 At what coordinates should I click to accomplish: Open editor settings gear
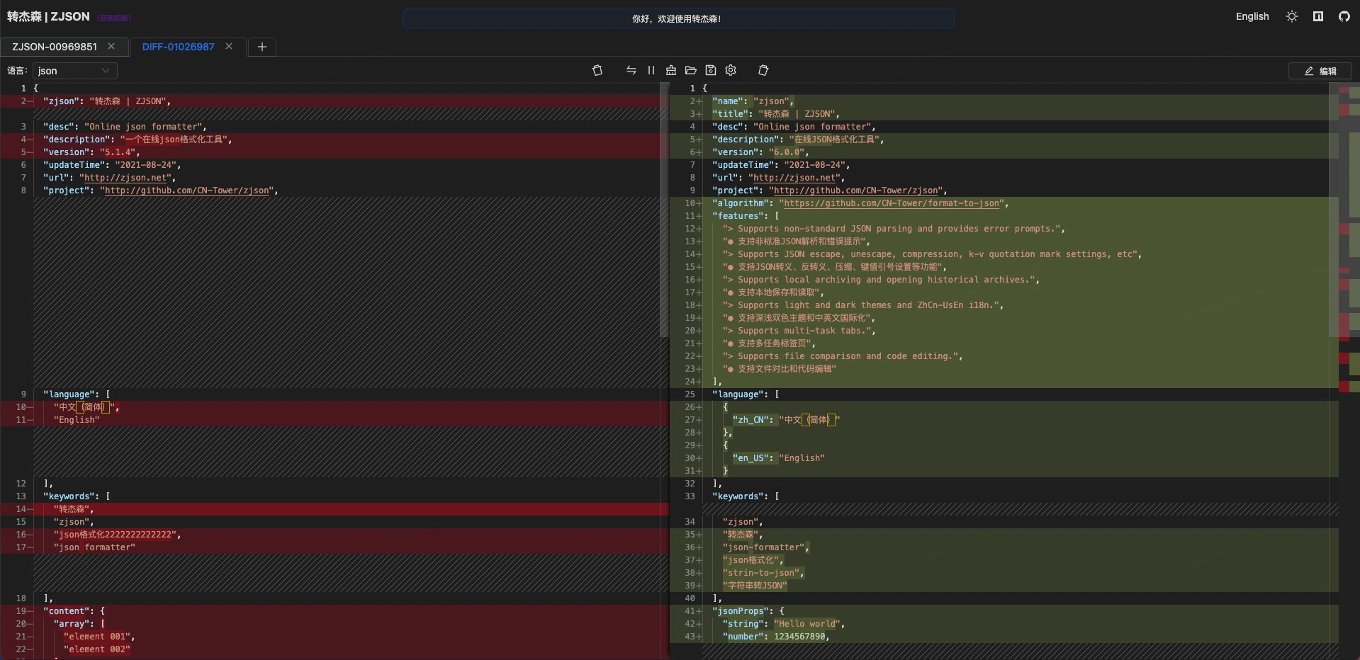coord(731,70)
